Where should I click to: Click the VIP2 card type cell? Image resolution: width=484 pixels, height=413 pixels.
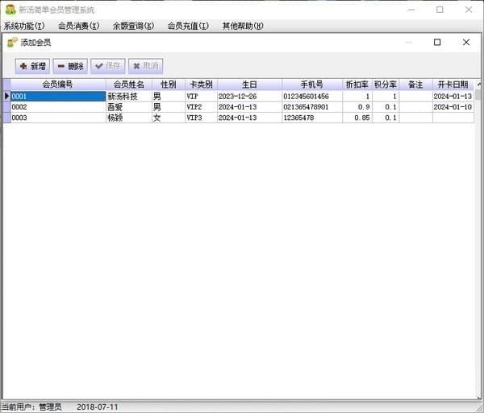pyautogui.click(x=201, y=107)
